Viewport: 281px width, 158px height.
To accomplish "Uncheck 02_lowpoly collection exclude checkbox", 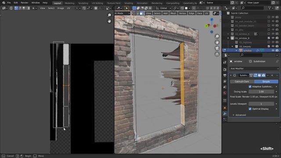I will (269, 47).
